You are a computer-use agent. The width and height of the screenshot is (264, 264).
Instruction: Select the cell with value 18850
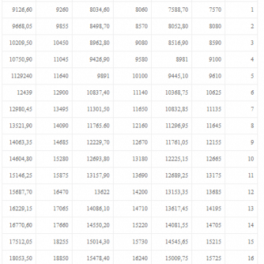pos(54,258)
